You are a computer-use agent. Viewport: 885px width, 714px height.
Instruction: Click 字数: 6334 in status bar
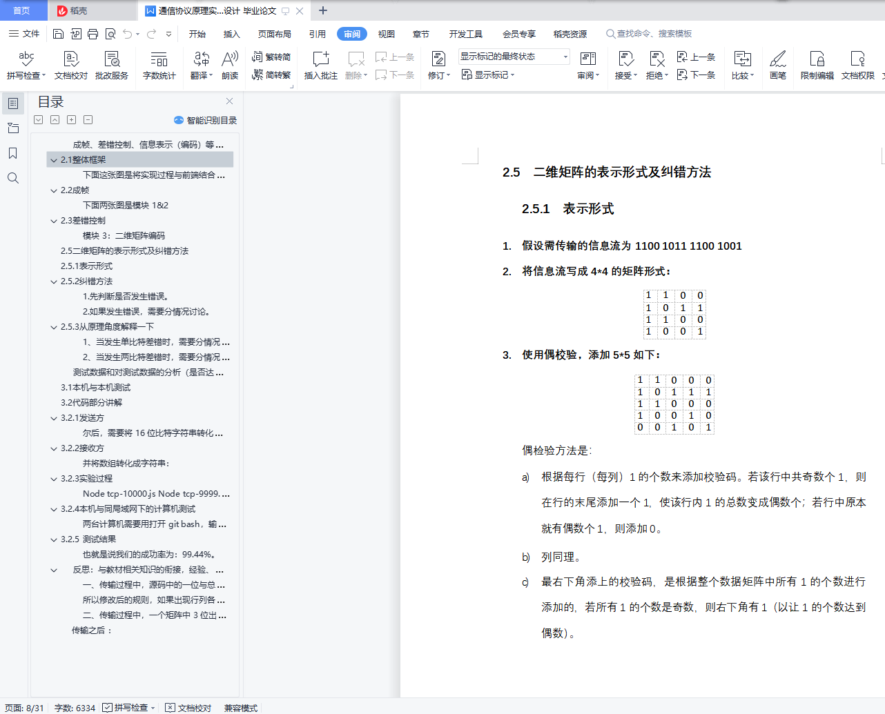point(75,708)
